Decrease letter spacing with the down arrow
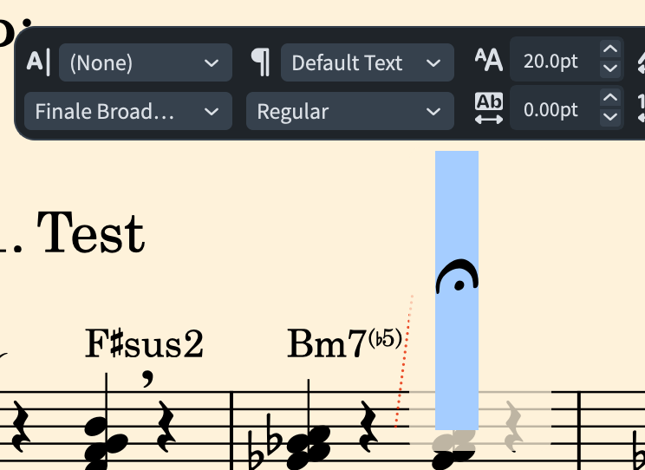This screenshot has height=470, width=645. point(610,118)
